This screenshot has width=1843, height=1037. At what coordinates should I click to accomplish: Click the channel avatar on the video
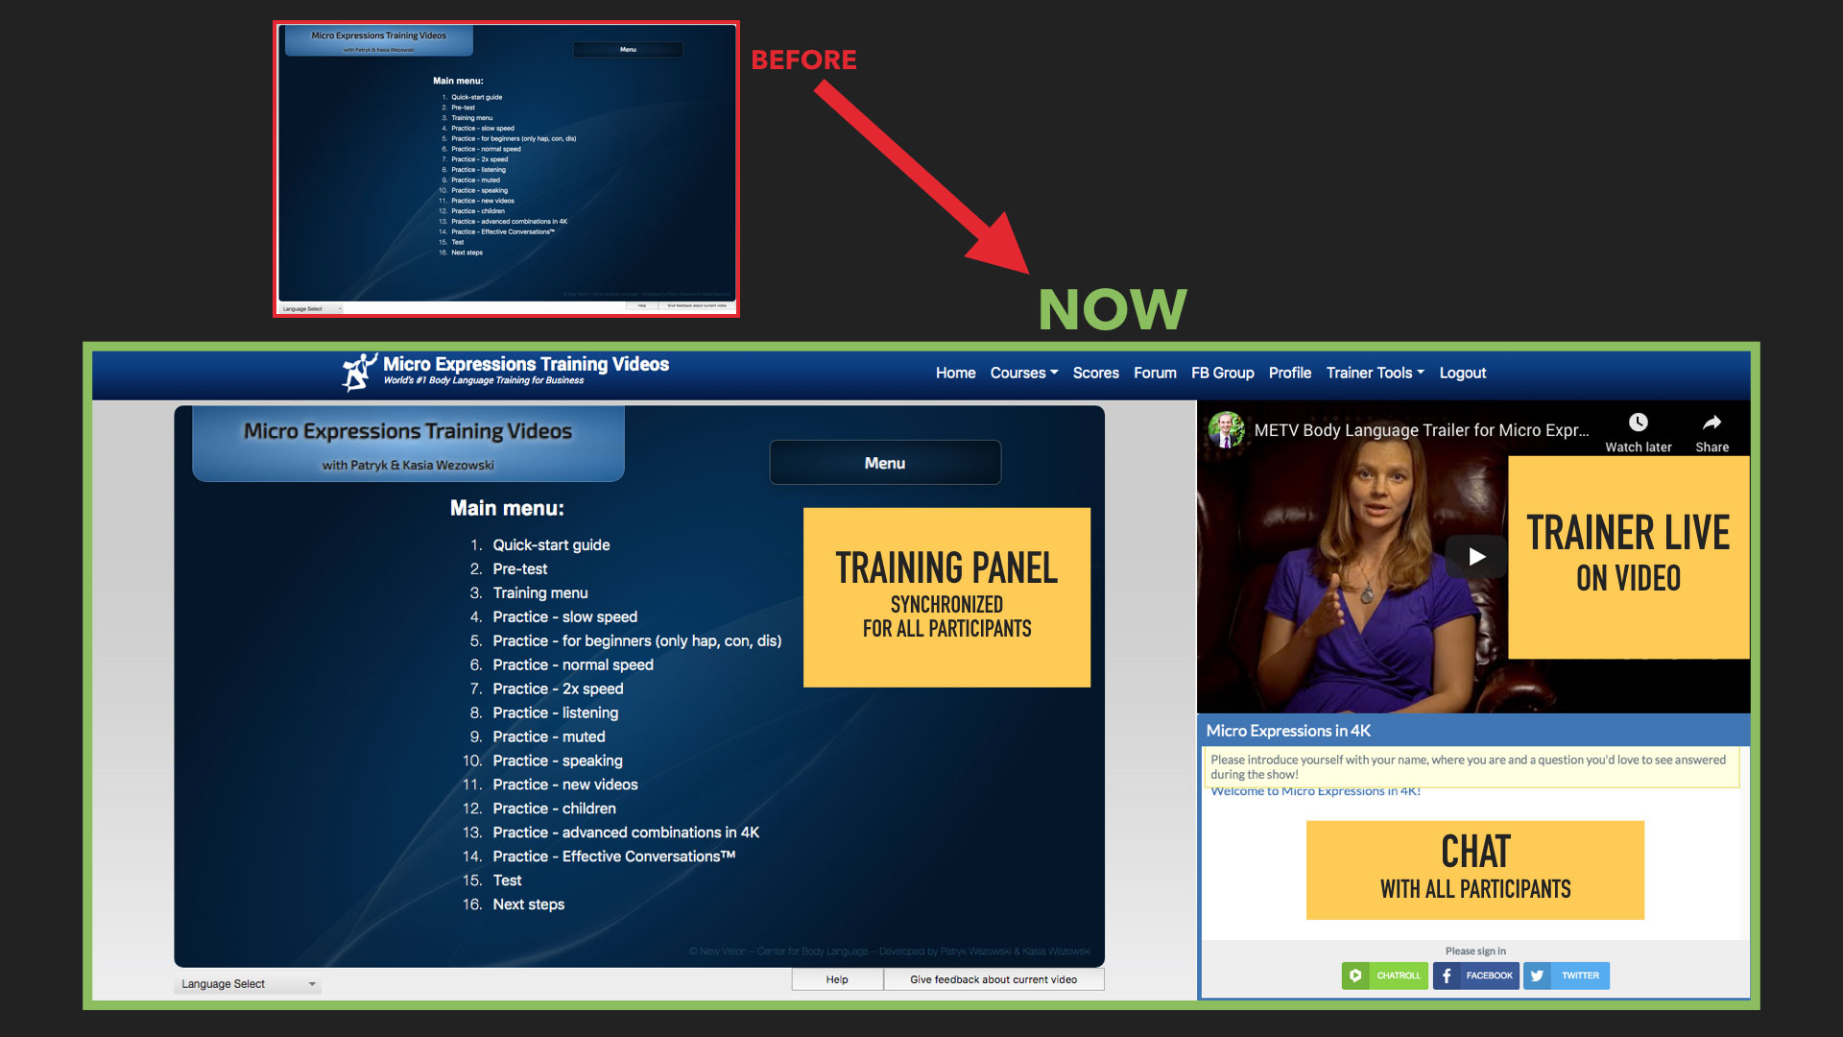coord(1226,429)
